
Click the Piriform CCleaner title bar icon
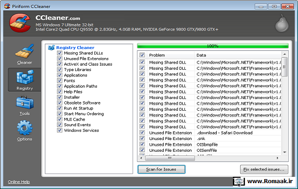coord(7,6)
